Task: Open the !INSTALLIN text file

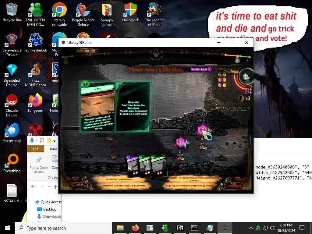Action: [12, 193]
